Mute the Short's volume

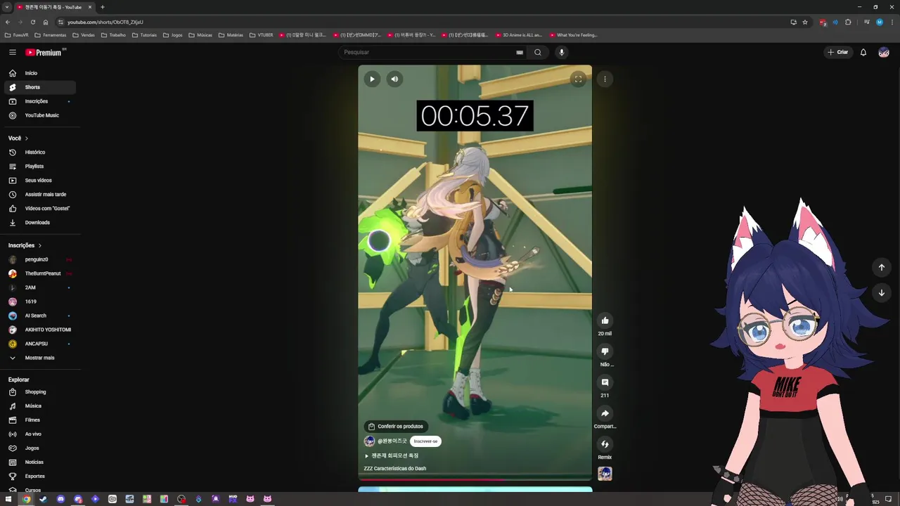pos(394,79)
